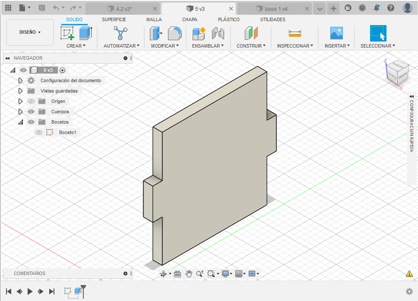This screenshot has height=301, width=418.
Task: Expand the Origen folder
Action: [x=21, y=101]
